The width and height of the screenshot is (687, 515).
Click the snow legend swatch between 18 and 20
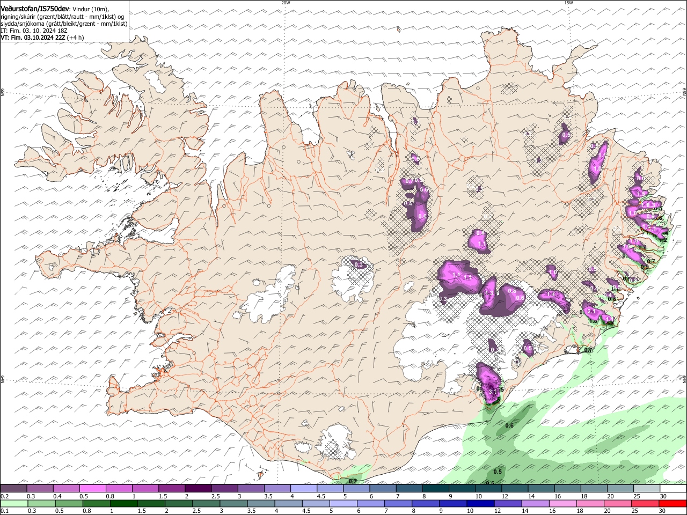[x=594, y=488]
